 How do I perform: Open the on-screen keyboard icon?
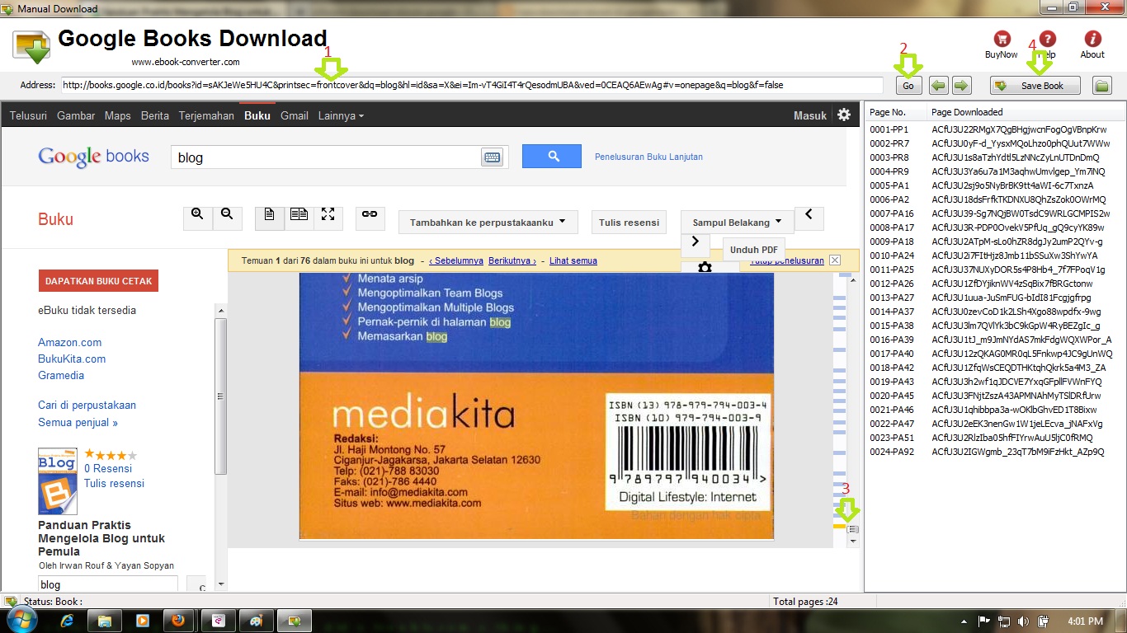click(x=492, y=157)
